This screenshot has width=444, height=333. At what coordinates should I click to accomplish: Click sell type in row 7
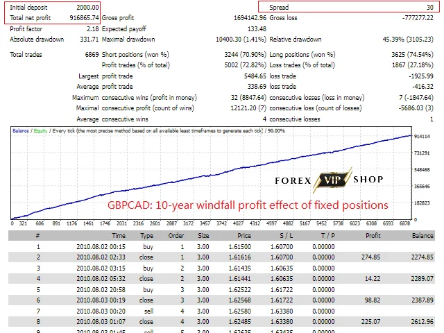[148, 311]
